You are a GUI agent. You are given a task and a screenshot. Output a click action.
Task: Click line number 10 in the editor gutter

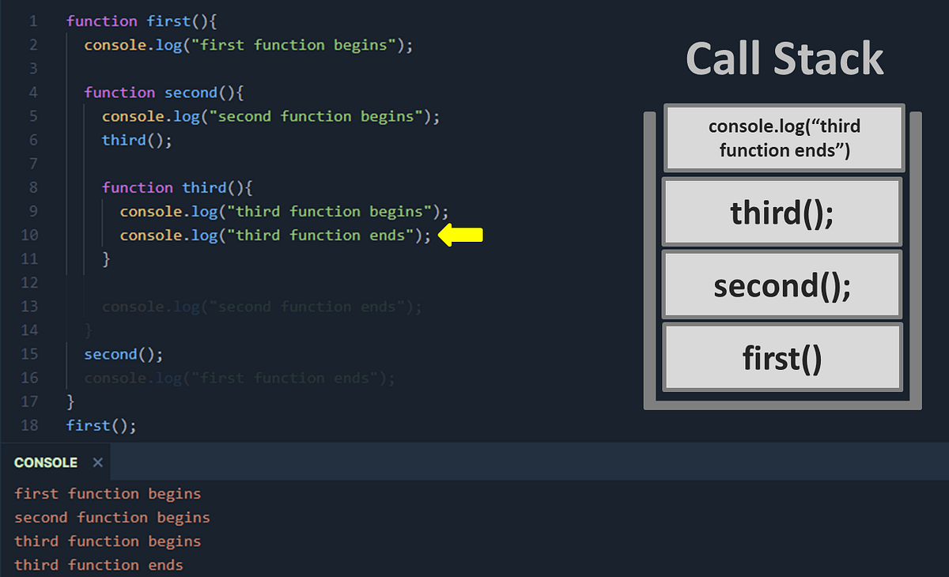[x=29, y=235]
